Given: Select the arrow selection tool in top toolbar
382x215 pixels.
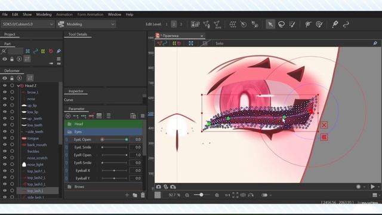Looking at the screenshot, I should pyautogui.click(x=270, y=24).
